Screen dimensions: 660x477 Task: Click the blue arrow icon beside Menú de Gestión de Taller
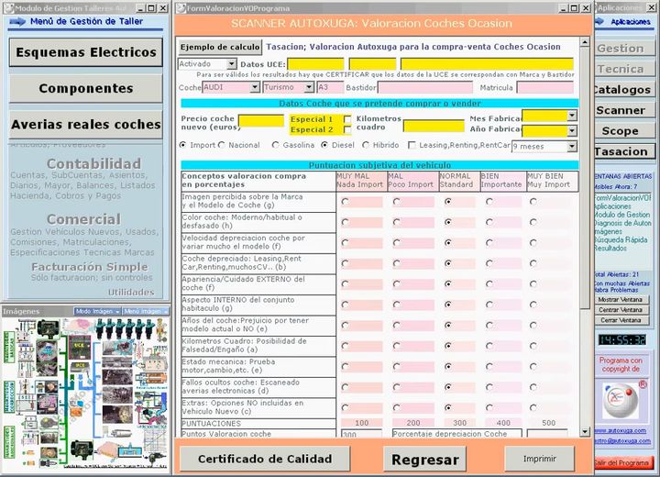coord(17,21)
